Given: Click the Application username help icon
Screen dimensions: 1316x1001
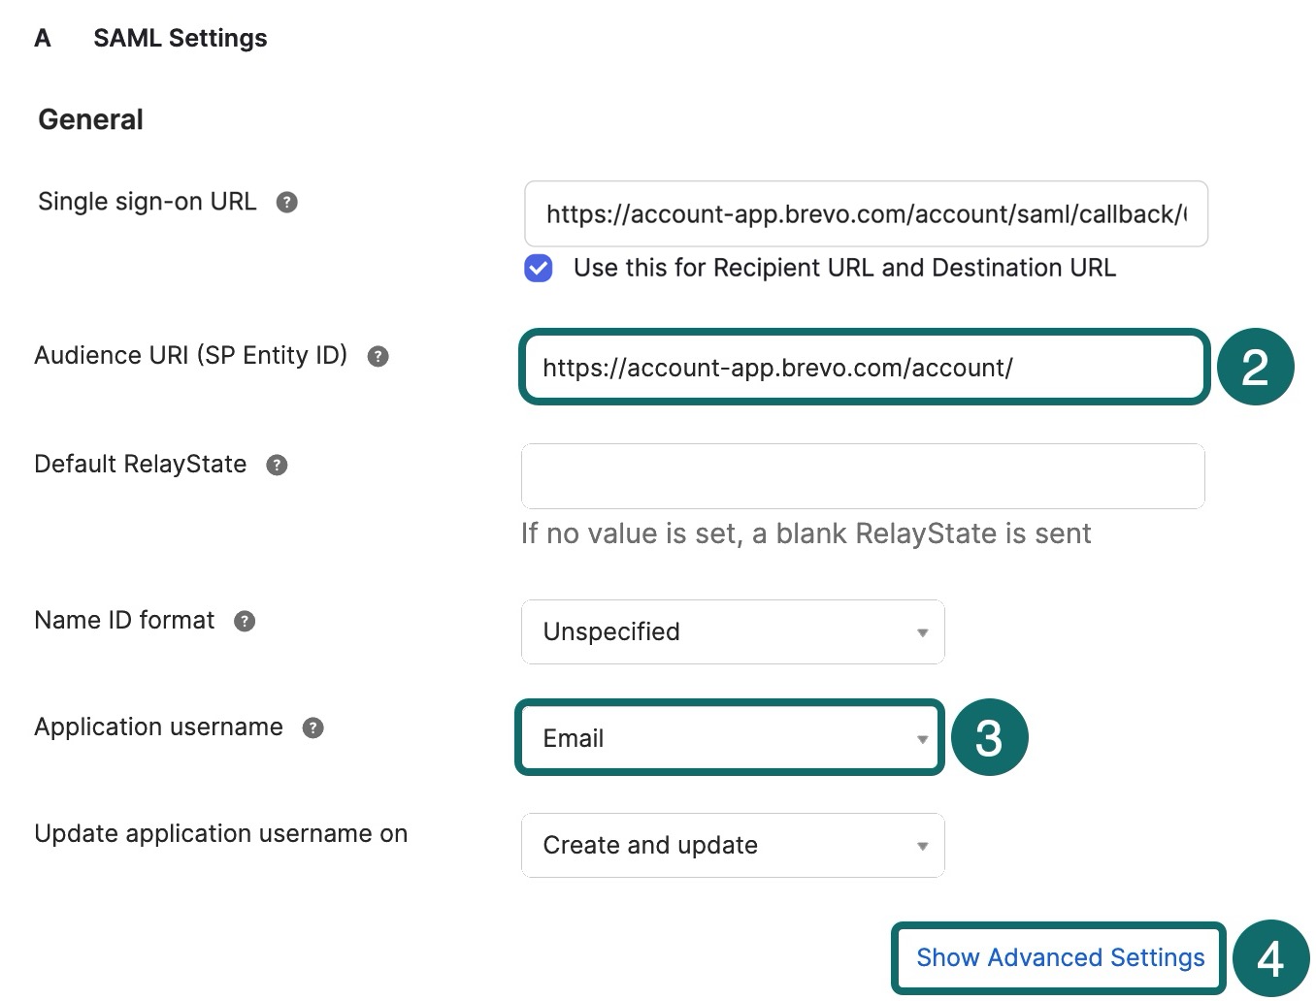Looking at the screenshot, I should click(x=313, y=727).
